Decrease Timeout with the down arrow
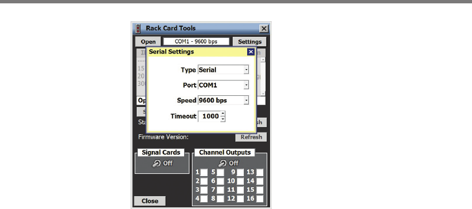Image resolution: width=472 pixels, height=209 pixels. [x=223, y=119]
